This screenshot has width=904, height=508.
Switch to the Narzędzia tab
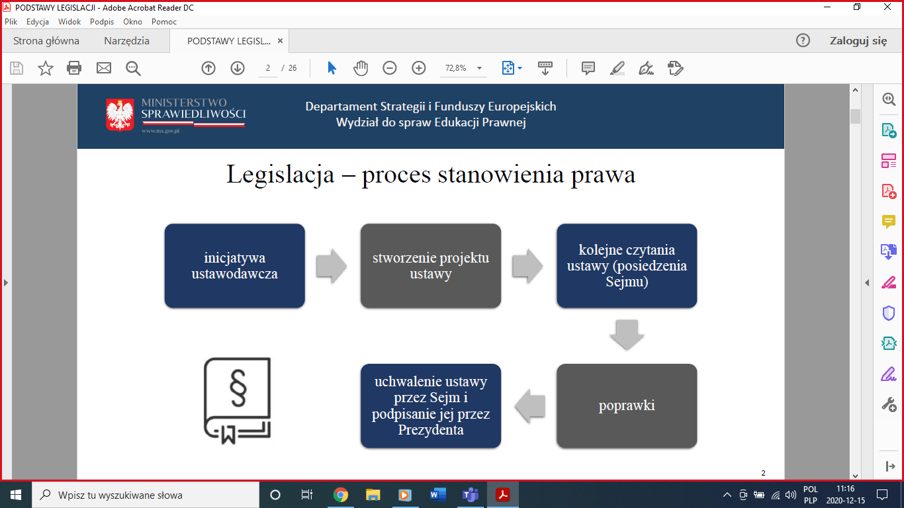tap(126, 41)
